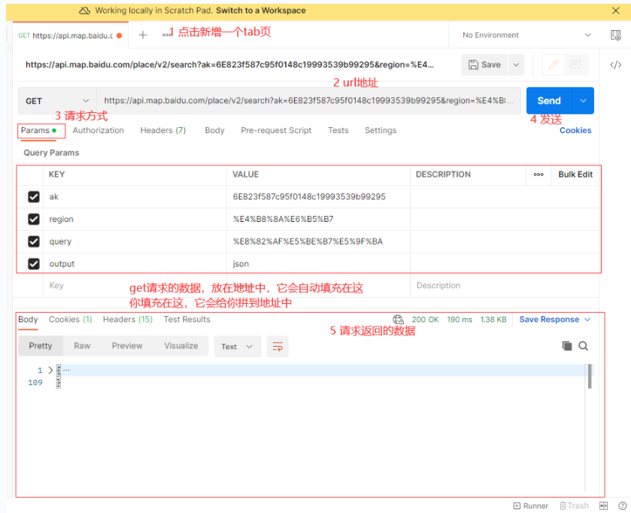This screenshot has width=631, height=513.
Task: Click the request URL input field
Action: point(308,101)
